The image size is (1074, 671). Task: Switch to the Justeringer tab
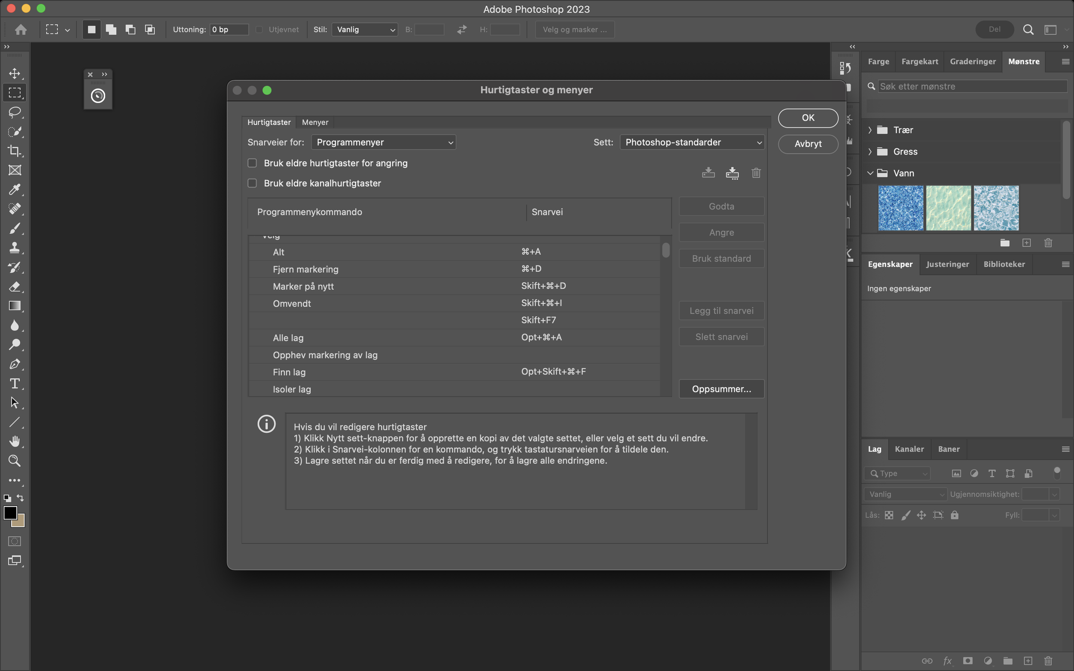947,264
